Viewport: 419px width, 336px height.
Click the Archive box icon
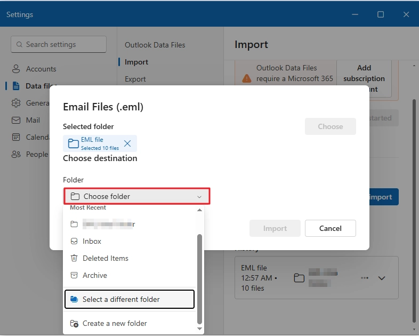tap(74, 275)
